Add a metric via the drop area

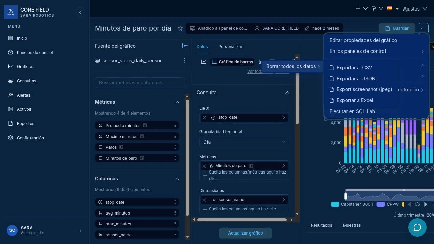[244, 175]
